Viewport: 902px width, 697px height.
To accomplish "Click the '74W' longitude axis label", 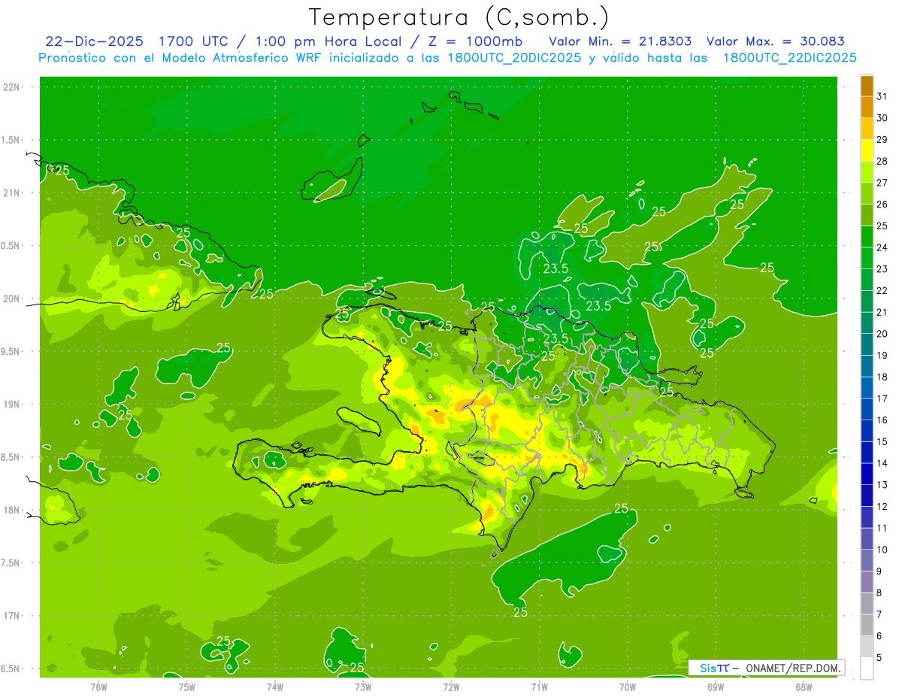I will pyautogui.click(x=275, y=686).
